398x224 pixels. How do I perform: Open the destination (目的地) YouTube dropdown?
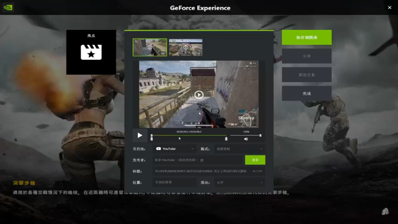(175, 148)
